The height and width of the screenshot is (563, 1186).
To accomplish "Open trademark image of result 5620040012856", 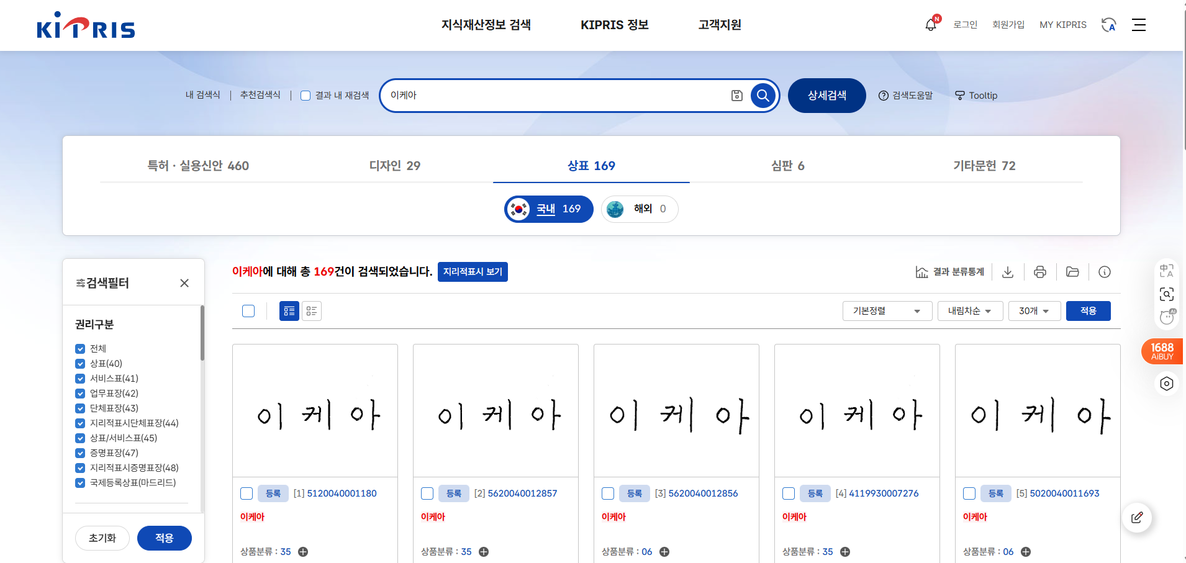I will 676,411.
